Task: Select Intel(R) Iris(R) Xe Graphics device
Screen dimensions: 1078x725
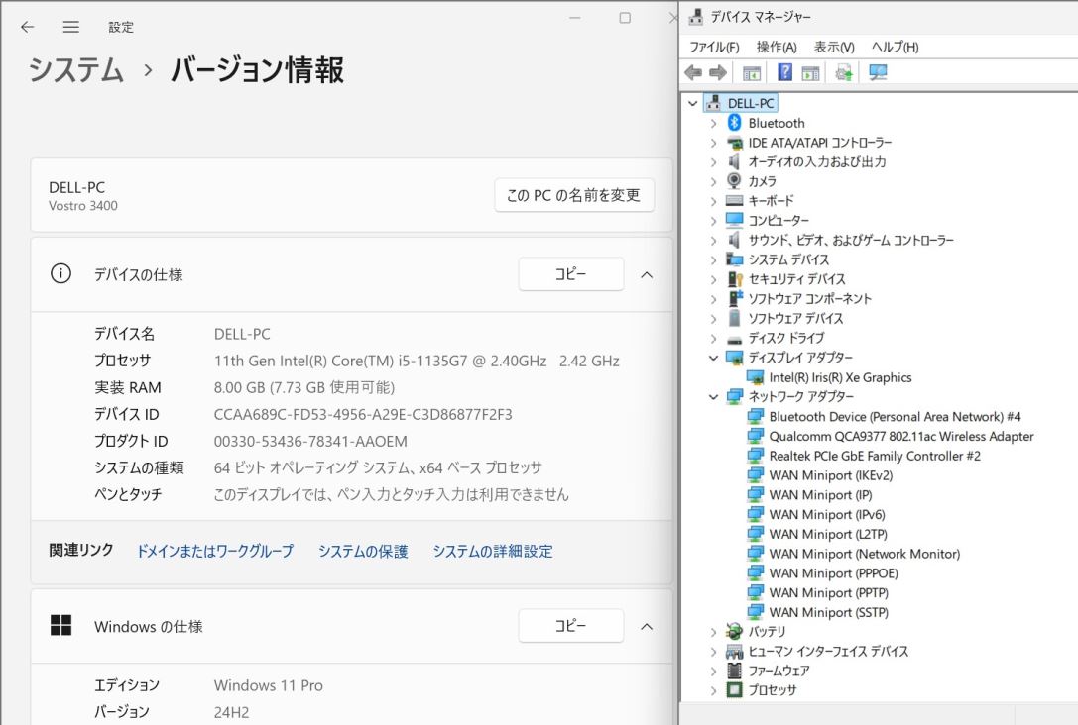Action: tap(840, 377)
